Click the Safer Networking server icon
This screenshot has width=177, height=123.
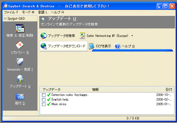(x=82, y=36)
